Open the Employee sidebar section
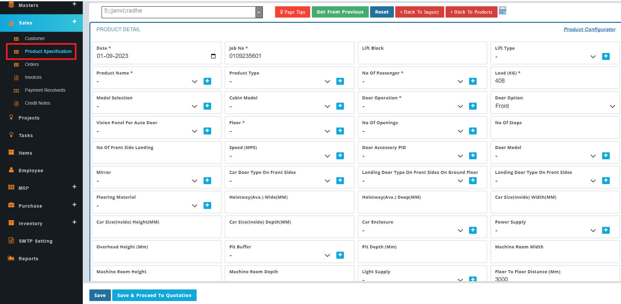The height and width of the screenshot is (304, 621). [x=31, y=171]
